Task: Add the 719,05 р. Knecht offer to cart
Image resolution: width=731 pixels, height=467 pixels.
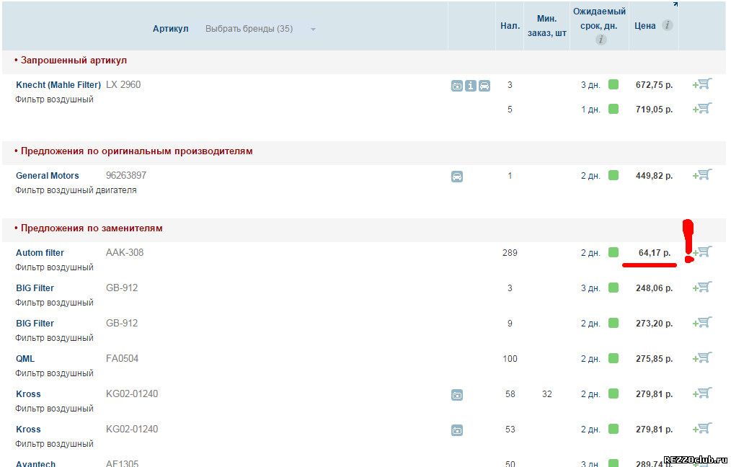Action: [x=702, y=109]
